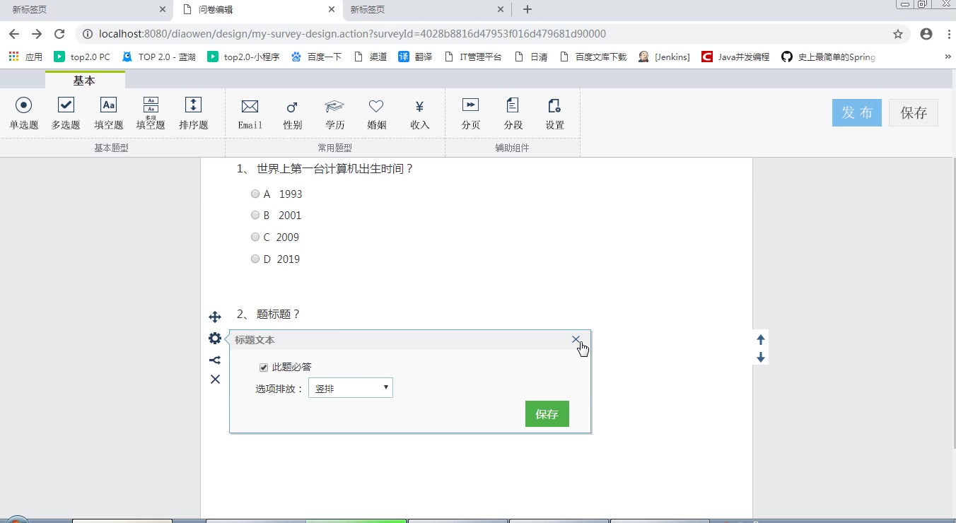Image resolution: width=956 pixels, height=523 pixels.
Task: Click the green 保存 button in the popup
Action: point(547,414)
